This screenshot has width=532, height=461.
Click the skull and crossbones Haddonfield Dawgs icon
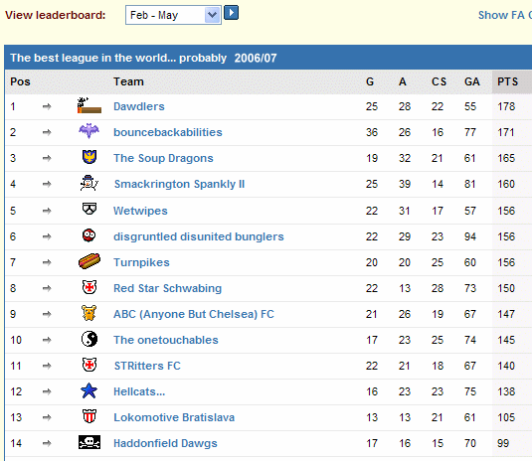click(x=89, y=442)
